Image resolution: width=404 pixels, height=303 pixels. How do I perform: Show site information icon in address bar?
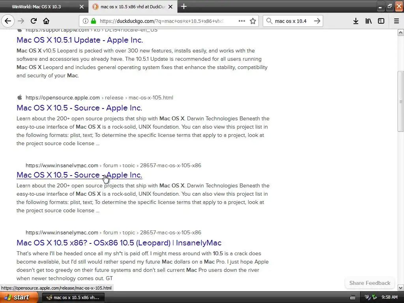click(x=86, y=21)
